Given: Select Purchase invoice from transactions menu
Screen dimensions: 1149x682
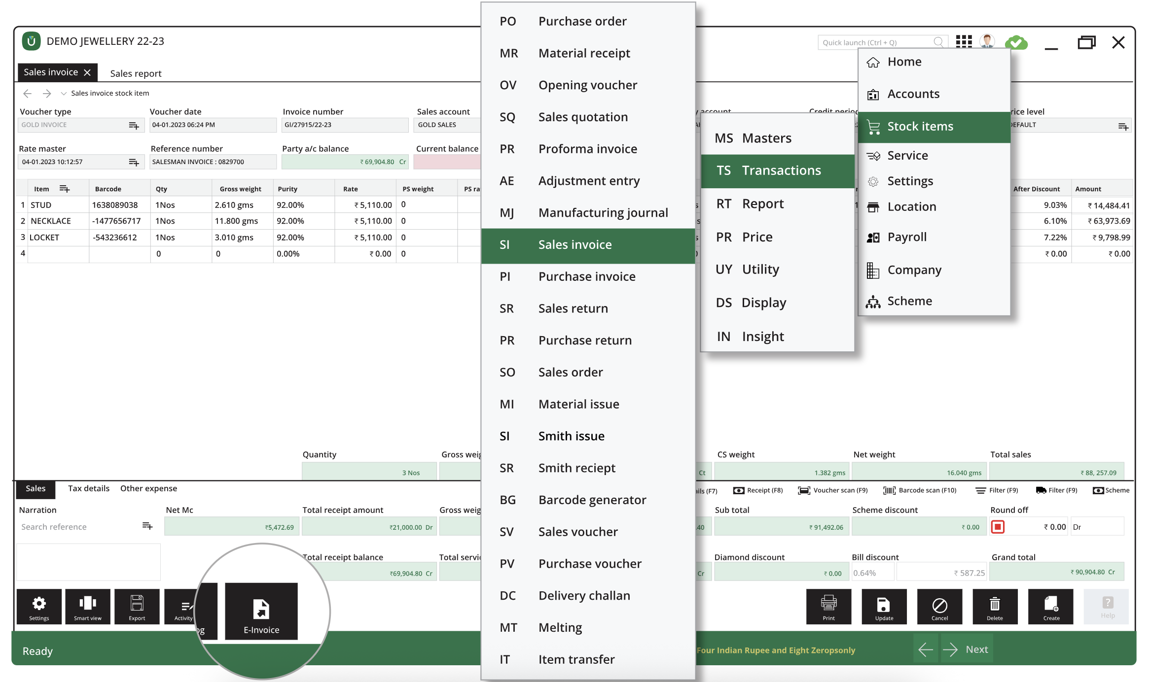Looking at the screenshot, I should click(587, 276).
